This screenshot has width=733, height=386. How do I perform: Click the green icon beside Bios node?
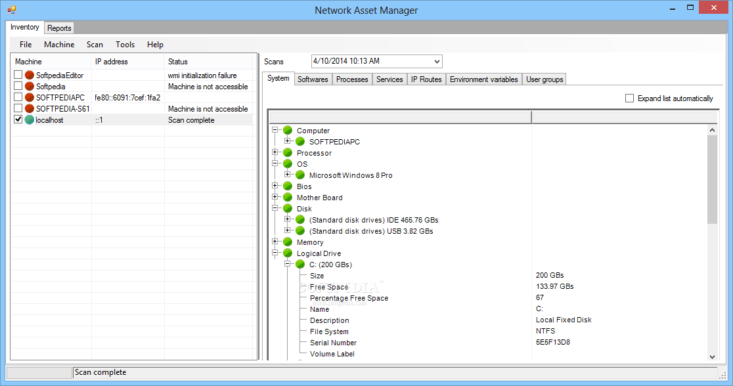click(x=288, y=186)
